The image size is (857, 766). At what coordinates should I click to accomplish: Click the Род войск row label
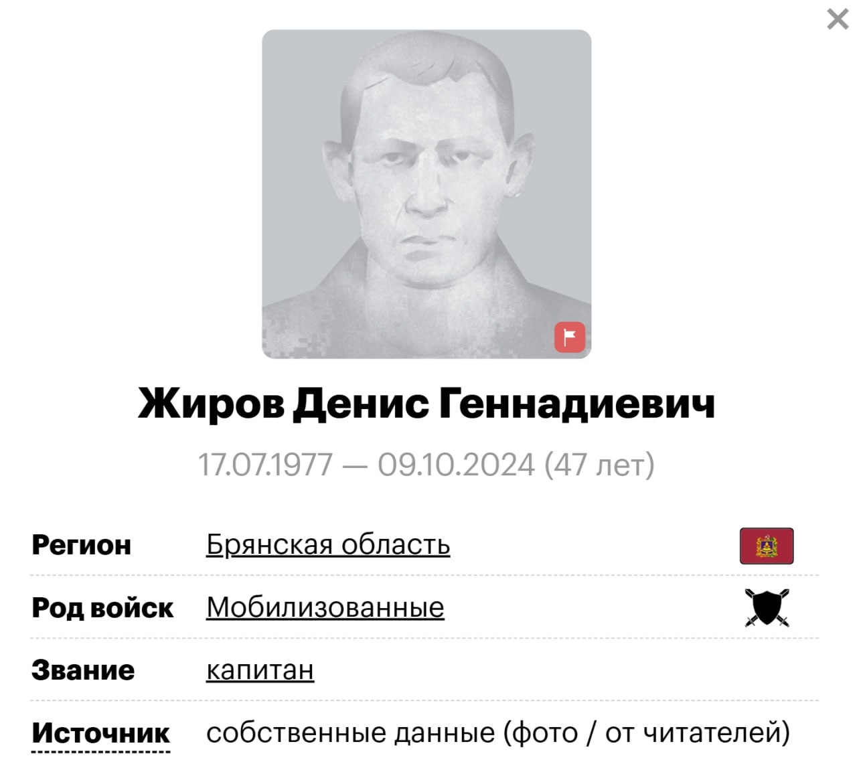pyautogui.click(x=102, y=608)
